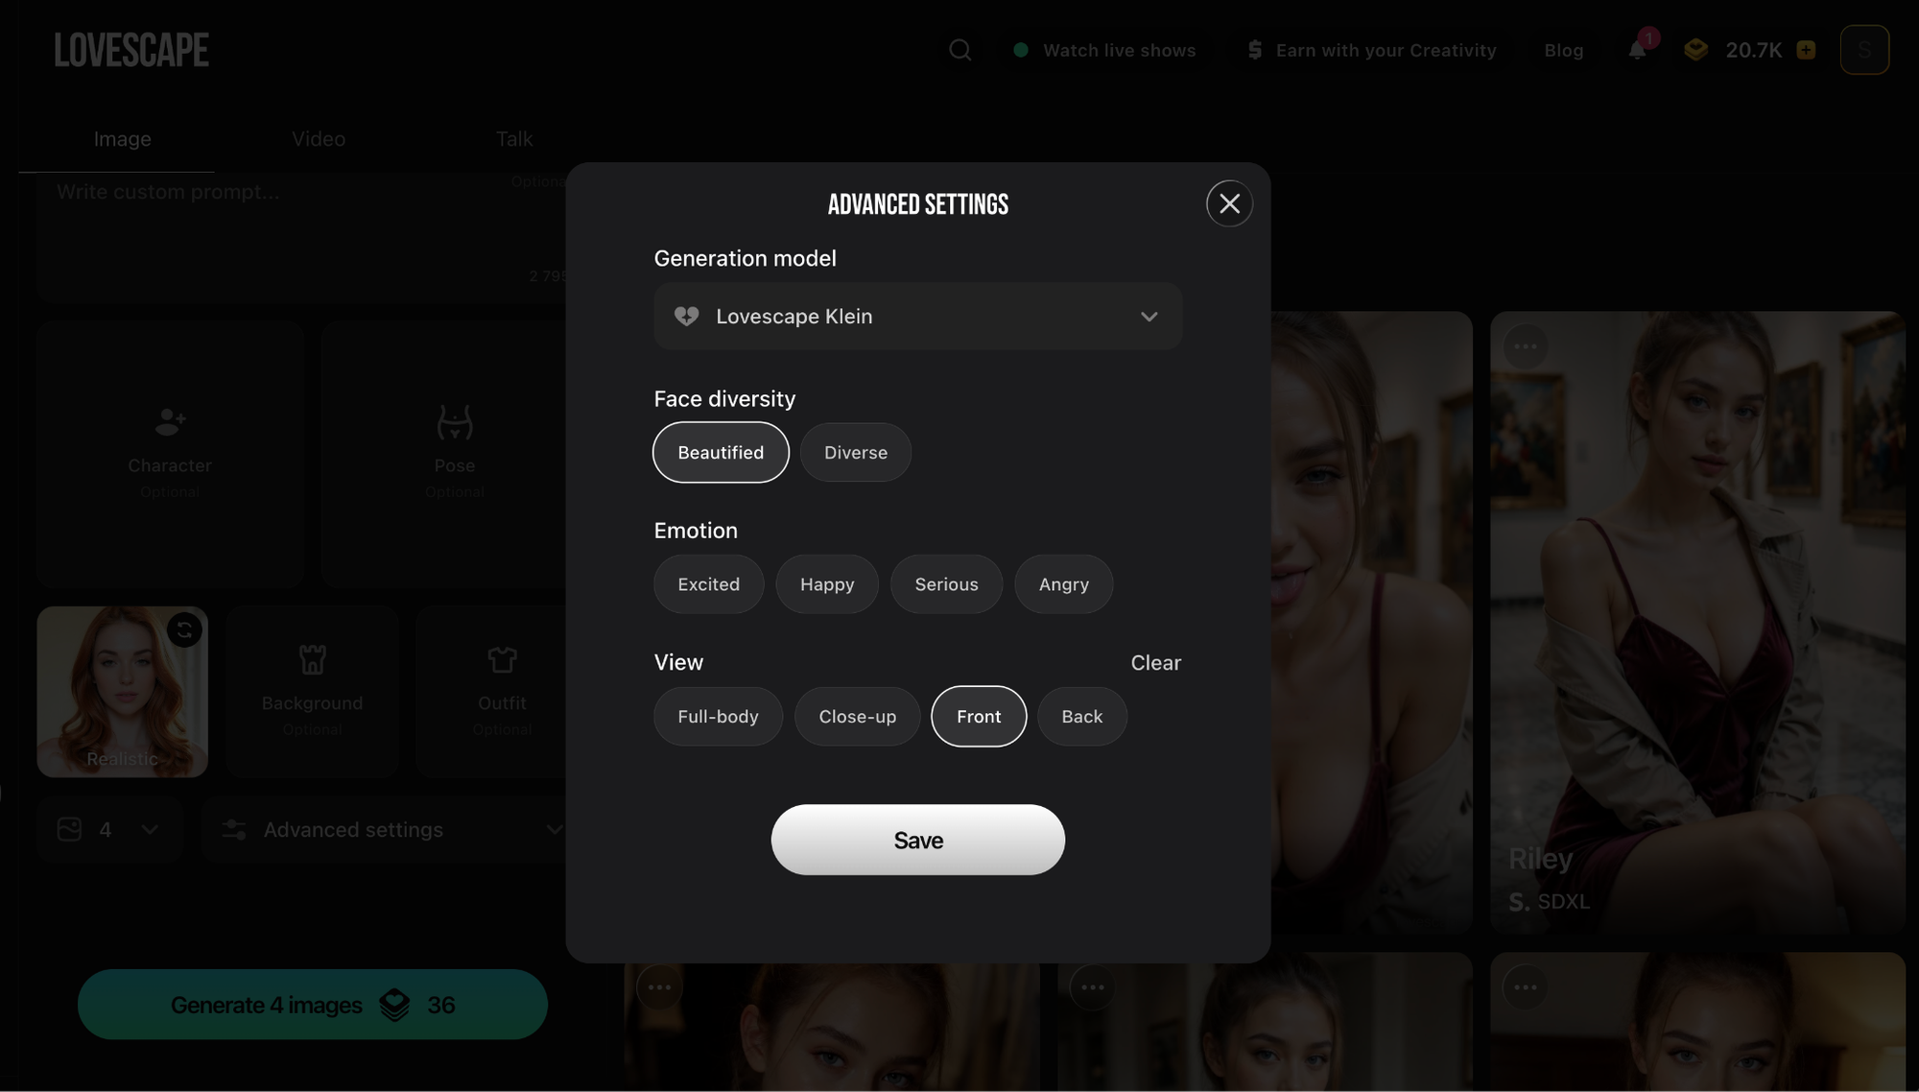
Task: Select Beautified face diversity option
Action: point(721,452)
